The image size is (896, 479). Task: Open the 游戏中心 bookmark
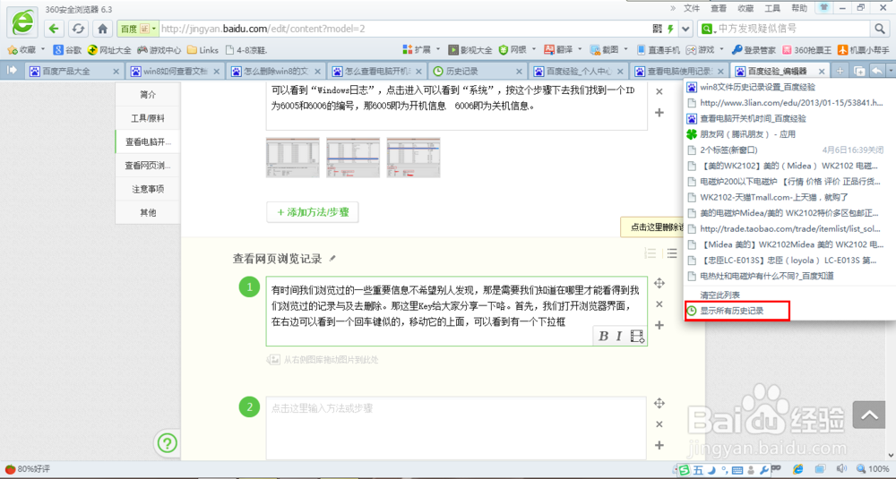click(x=159, y=50)
